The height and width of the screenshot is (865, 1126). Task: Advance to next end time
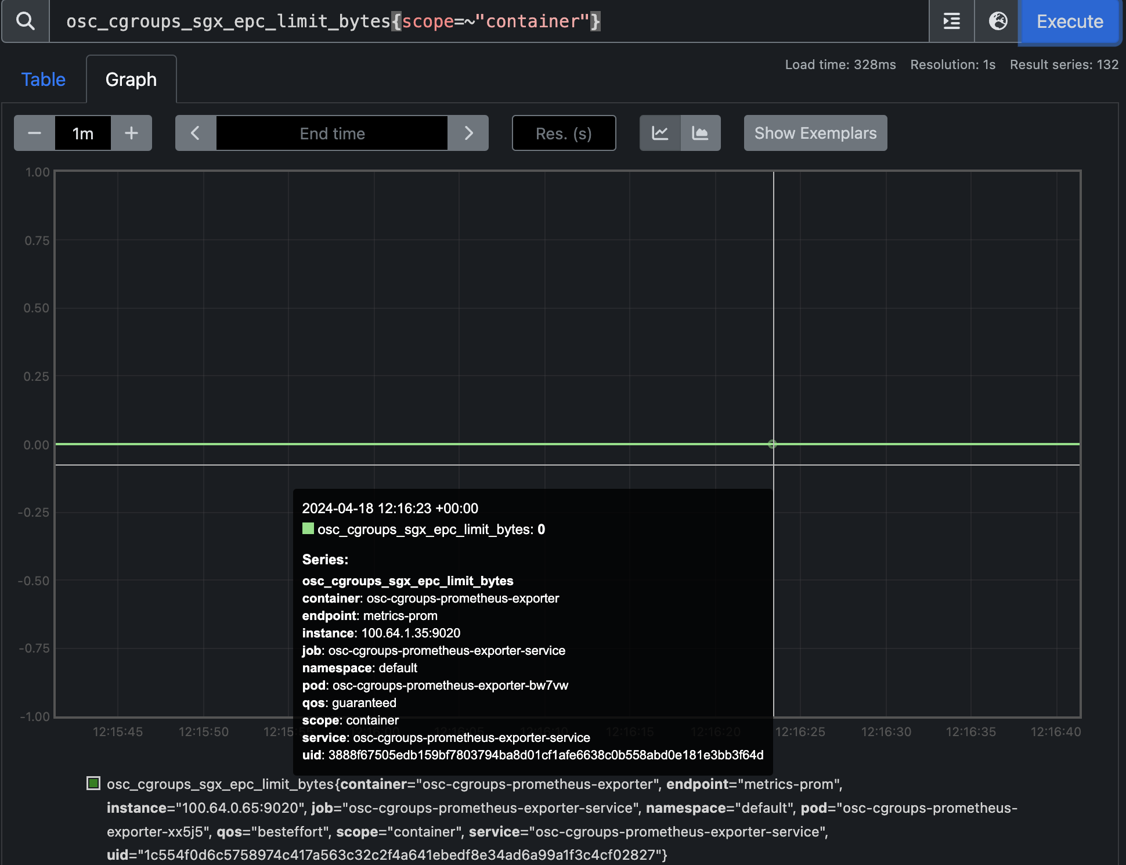pos(468,134)
